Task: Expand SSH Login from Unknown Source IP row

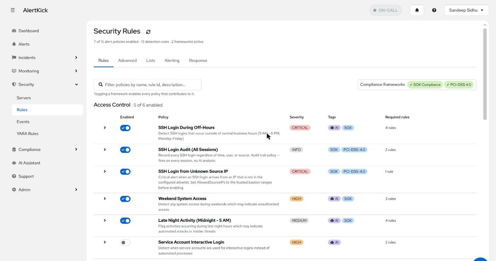Action: click(105, 172)
